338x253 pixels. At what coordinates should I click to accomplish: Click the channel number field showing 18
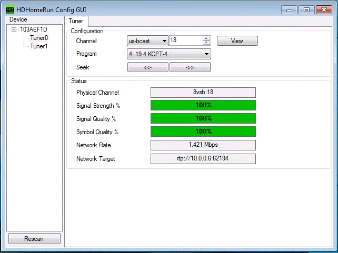tap(186, 41)
